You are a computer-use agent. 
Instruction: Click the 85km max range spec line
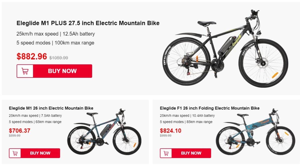pos(186,122)
